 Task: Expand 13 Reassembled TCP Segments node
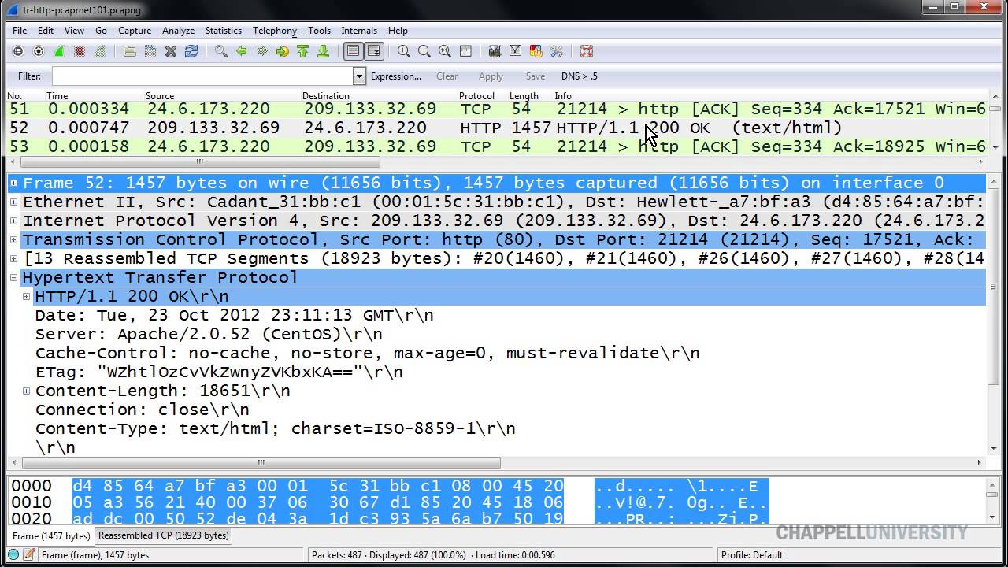13,258
